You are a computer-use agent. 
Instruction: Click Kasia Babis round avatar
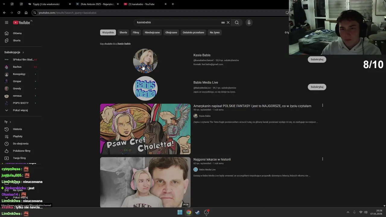(145, 61)
